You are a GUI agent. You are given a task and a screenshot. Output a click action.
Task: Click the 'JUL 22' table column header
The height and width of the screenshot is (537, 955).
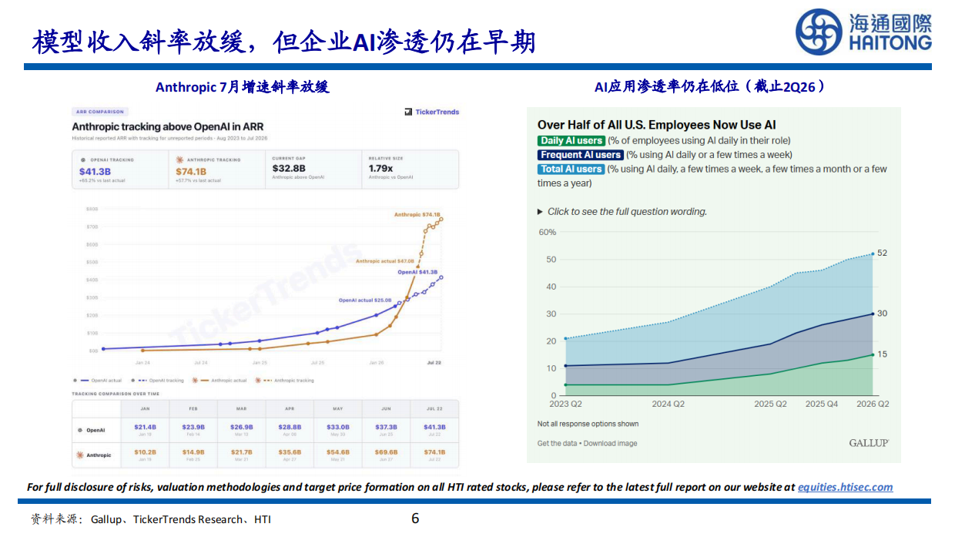[434, 408]
